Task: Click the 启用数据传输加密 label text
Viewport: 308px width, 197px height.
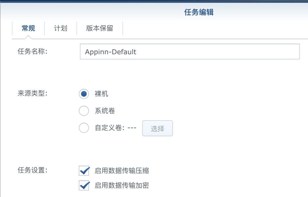Action: (x=122, y=185)
